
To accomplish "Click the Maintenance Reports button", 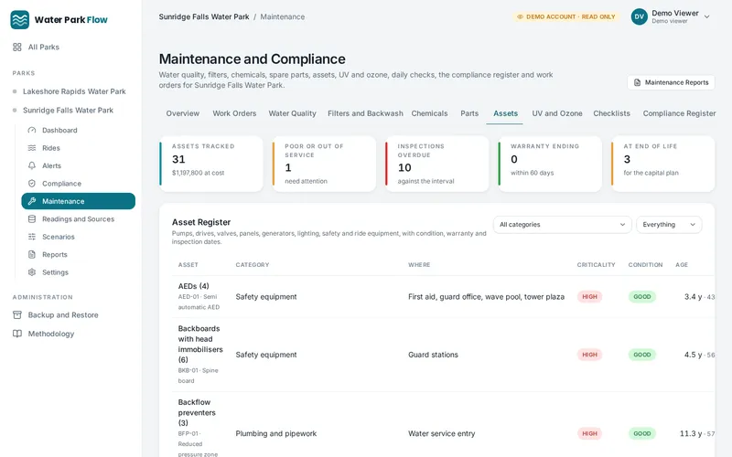I will 671,82.
